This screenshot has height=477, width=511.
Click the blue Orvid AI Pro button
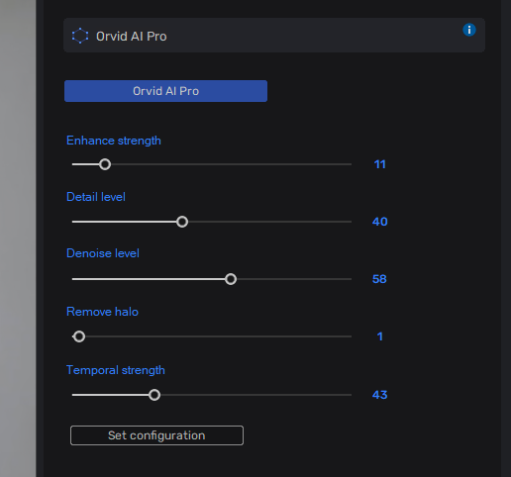(x=165, y=91)
